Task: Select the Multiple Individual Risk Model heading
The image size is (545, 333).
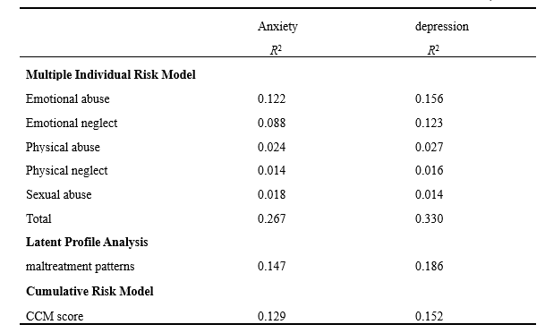Action: point(111,74)
